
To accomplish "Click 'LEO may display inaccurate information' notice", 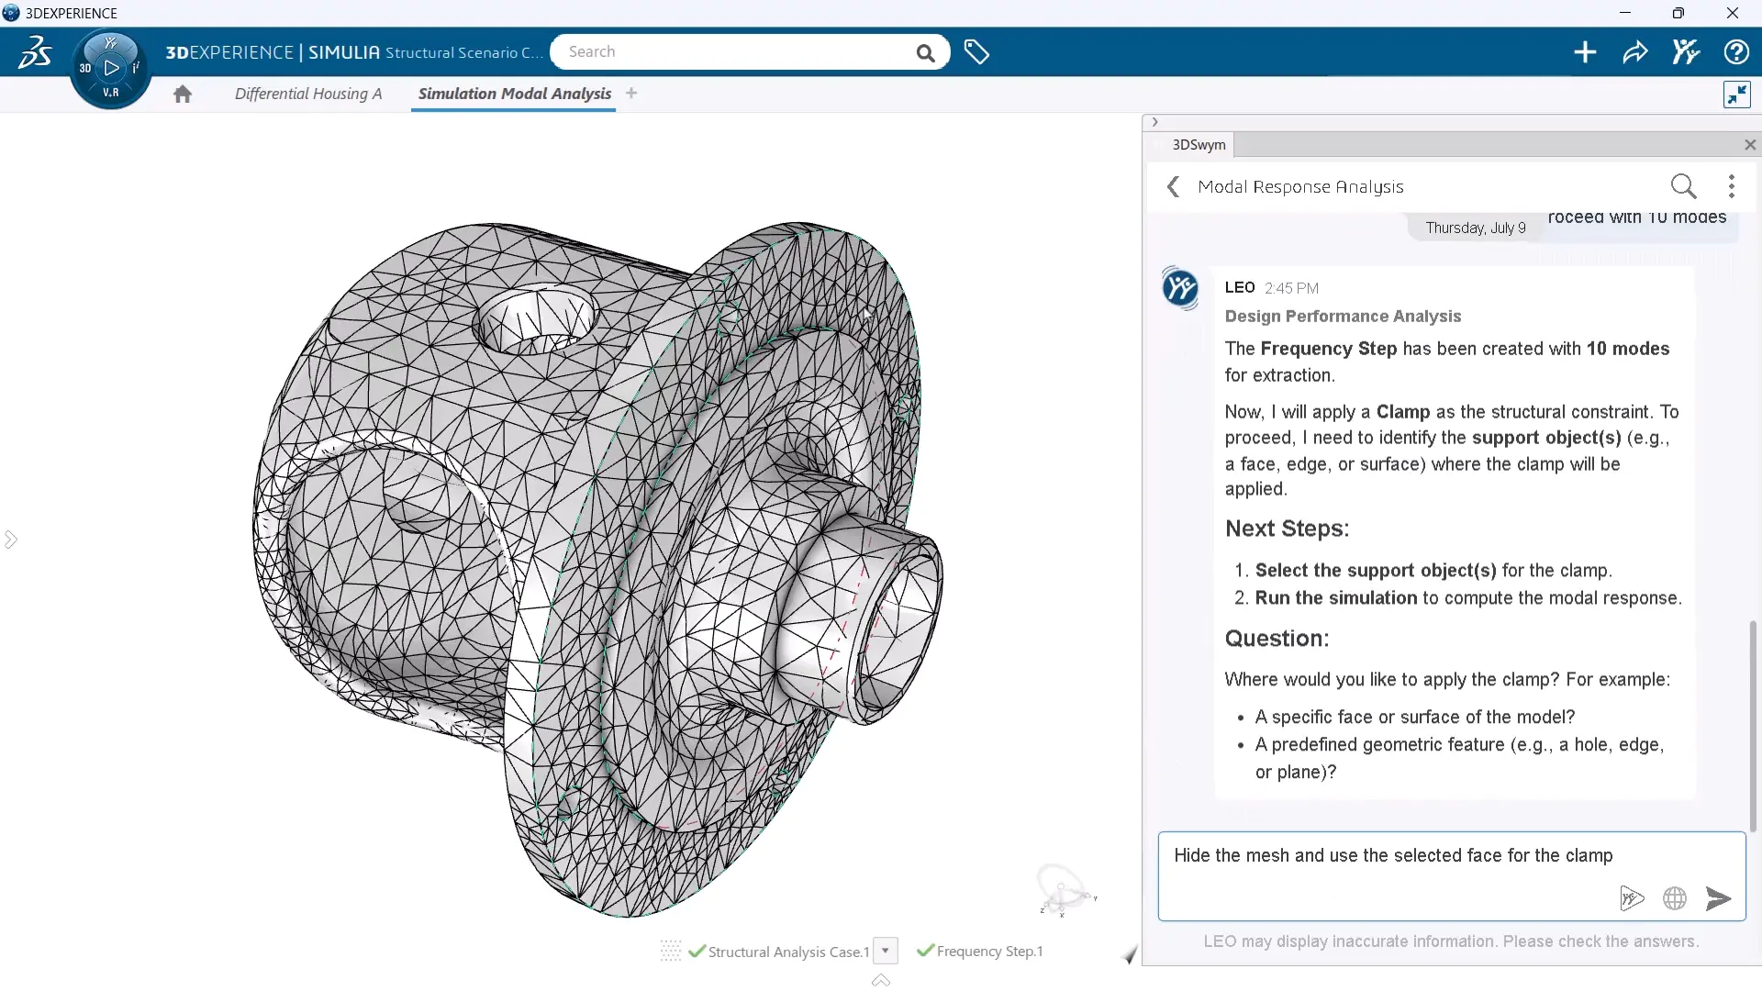I will (1451, 941).
